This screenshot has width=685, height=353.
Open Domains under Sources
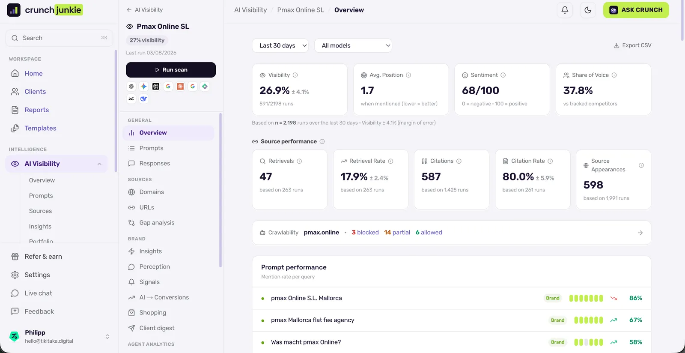152,192
